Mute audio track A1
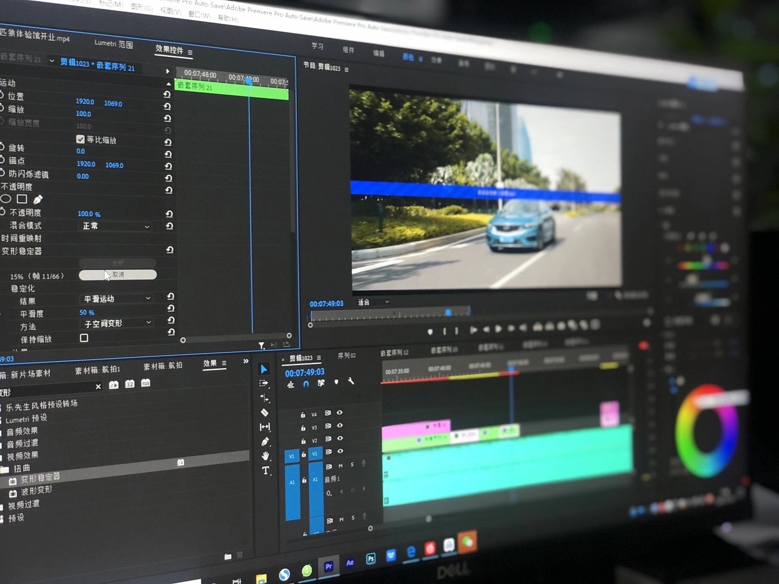Screen dimensions: 779x584 pos(341,465)
